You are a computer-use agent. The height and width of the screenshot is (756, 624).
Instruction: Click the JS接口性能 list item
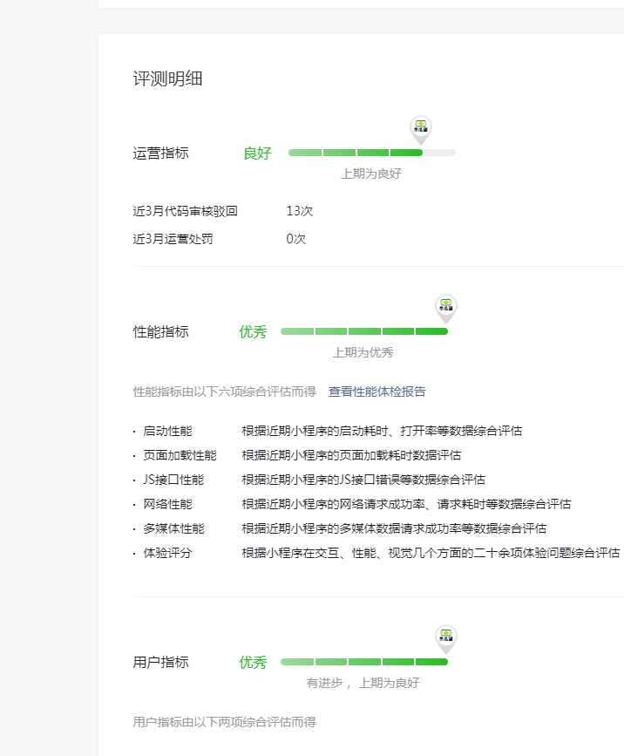[x=173, y=480]
